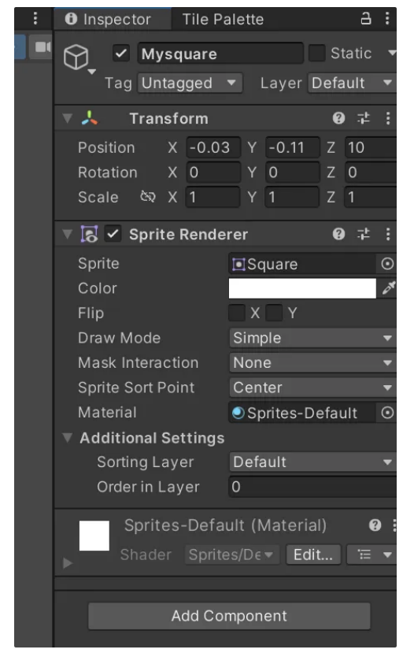Enable Flip X checkbox
Image resolution: width=414 pixels, height=653 pixels.
coord(237,313)
